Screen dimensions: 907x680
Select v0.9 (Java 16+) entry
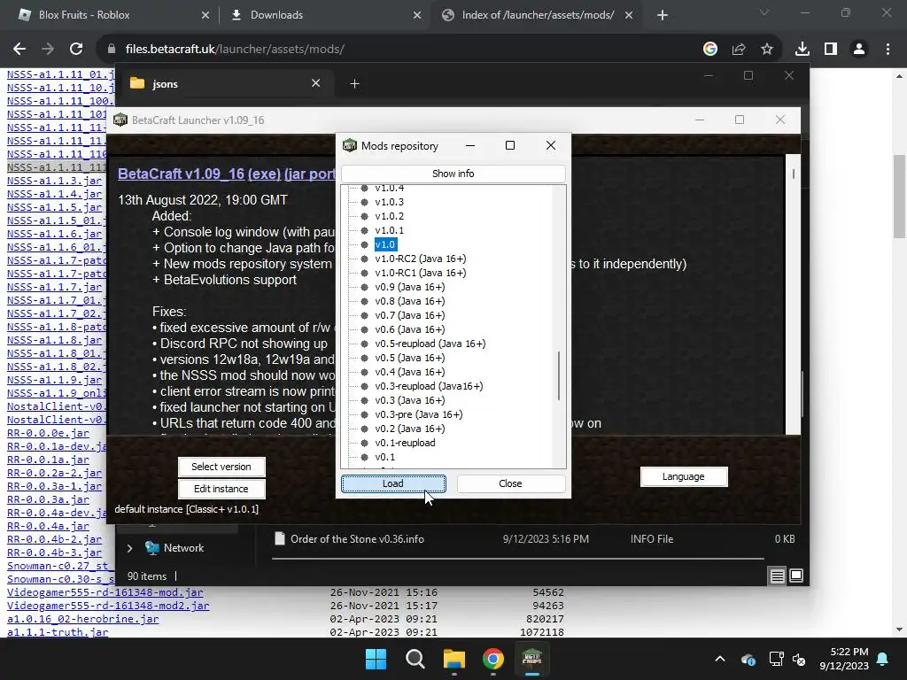click(x=410, y=287)
